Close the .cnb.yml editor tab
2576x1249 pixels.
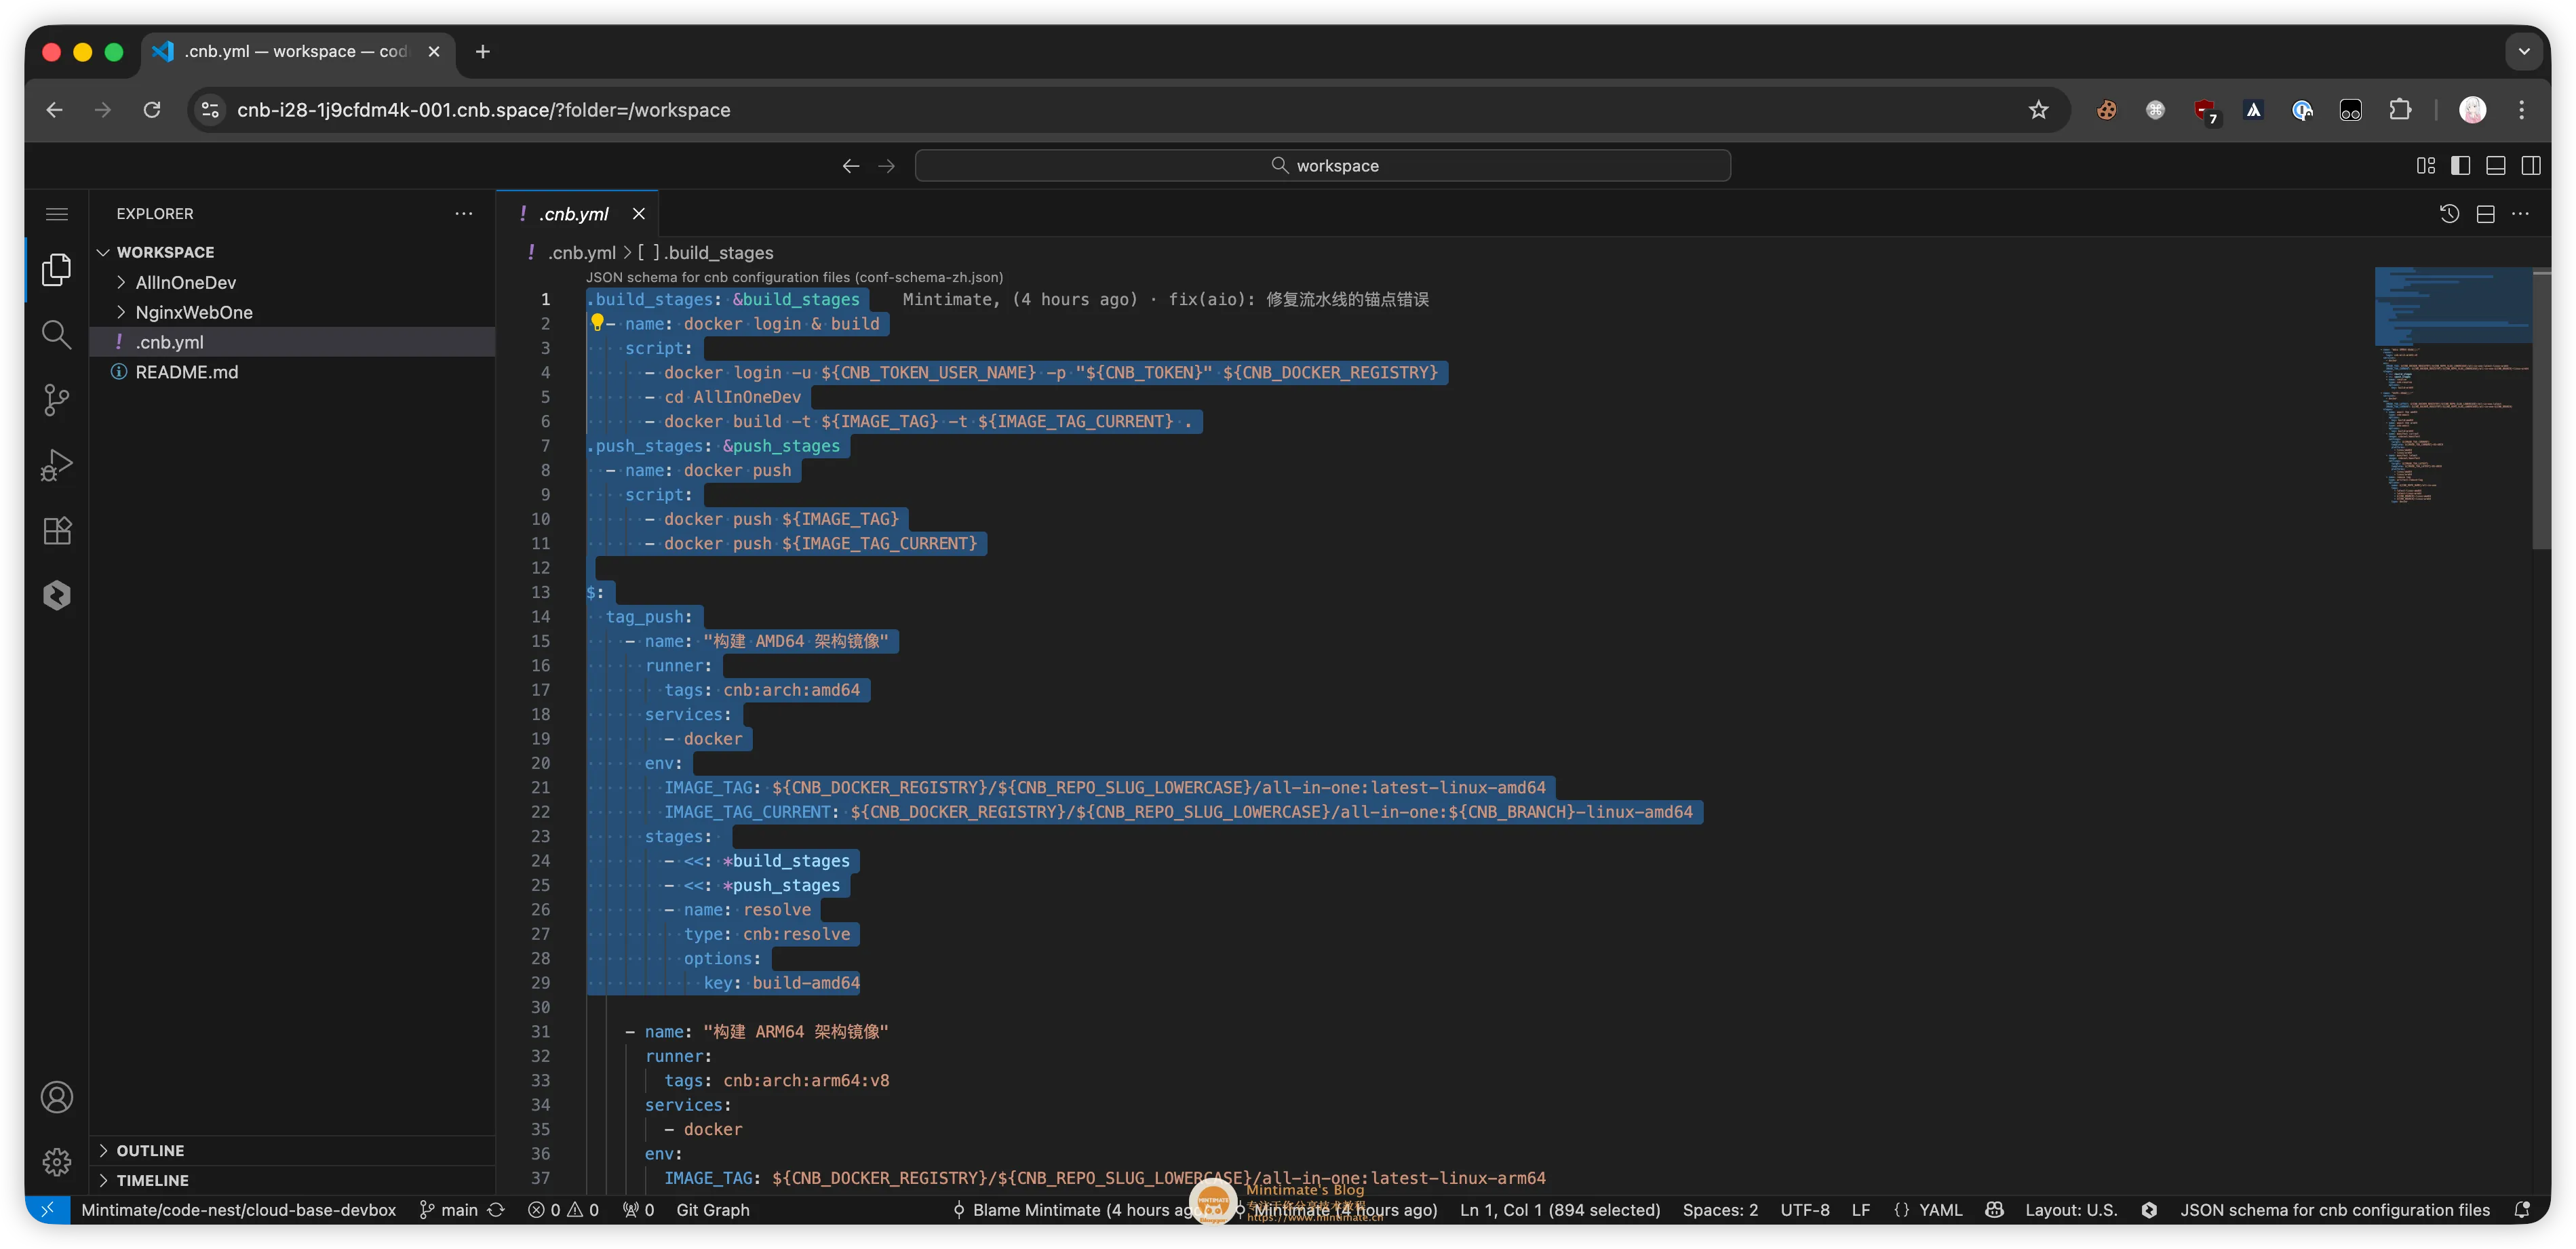click(x=639, y=214)
